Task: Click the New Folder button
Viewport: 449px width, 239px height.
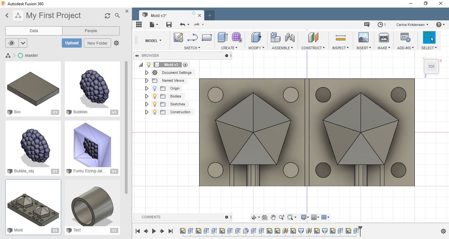Action: pyautogui.click(x=97, y=43)
